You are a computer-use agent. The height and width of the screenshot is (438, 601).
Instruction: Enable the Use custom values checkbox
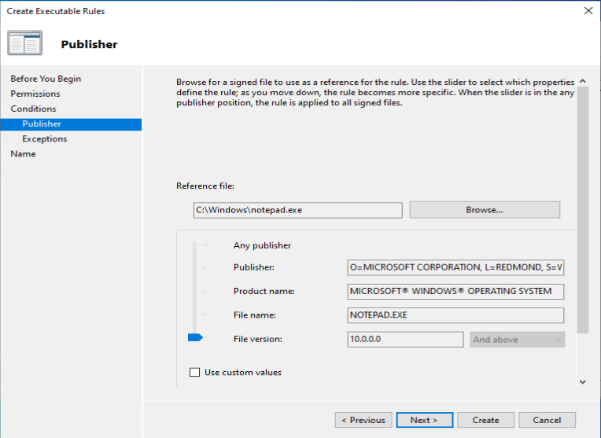tap(195, 372)
